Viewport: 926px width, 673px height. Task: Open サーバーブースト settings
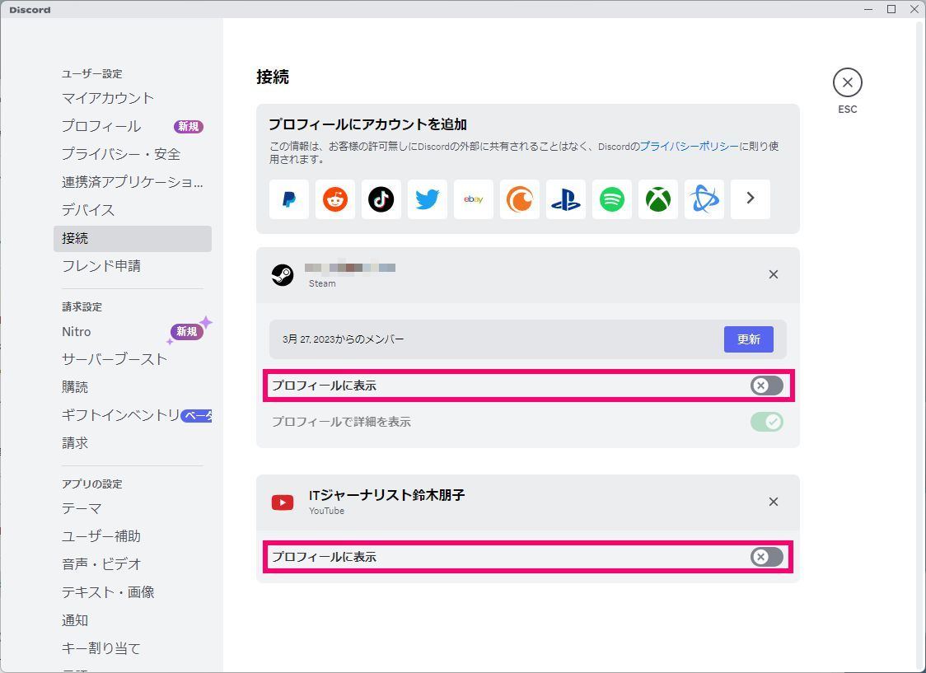(x=133, y=359)
